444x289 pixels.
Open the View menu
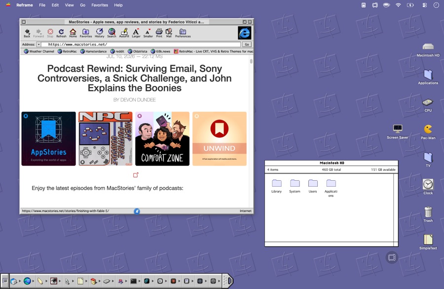pyautogui.click(x=69, y=5)
